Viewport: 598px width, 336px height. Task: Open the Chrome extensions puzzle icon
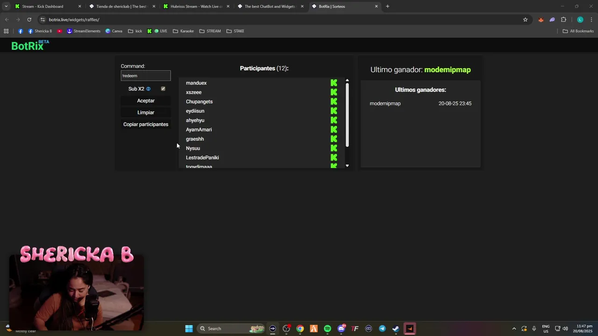pos(563,20)
